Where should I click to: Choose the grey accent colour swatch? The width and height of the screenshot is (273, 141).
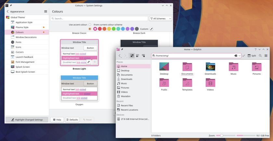tap(137, 29)
